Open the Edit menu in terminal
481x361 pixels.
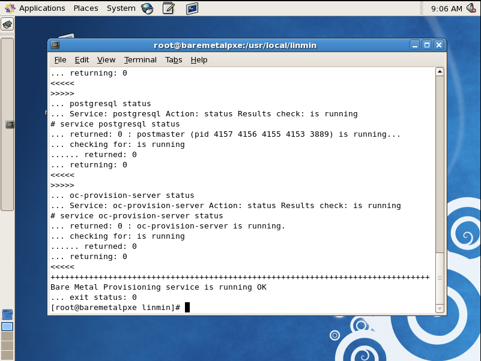pyautogui.click(x=82, y=60)
